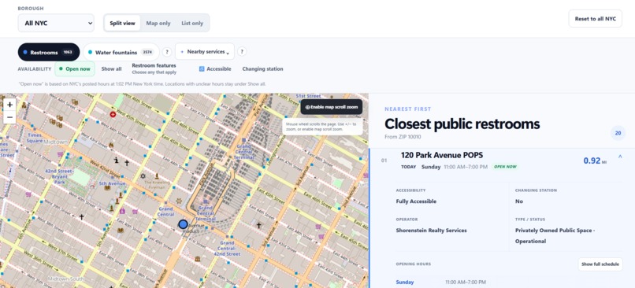635x288 pixels.
Task: Click Reset to all NYC button
Action: [596, 19]
